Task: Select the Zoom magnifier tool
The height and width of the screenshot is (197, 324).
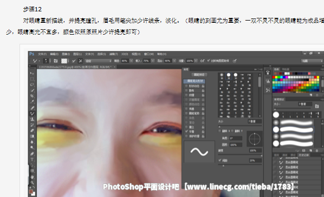Action: point(32,182)
